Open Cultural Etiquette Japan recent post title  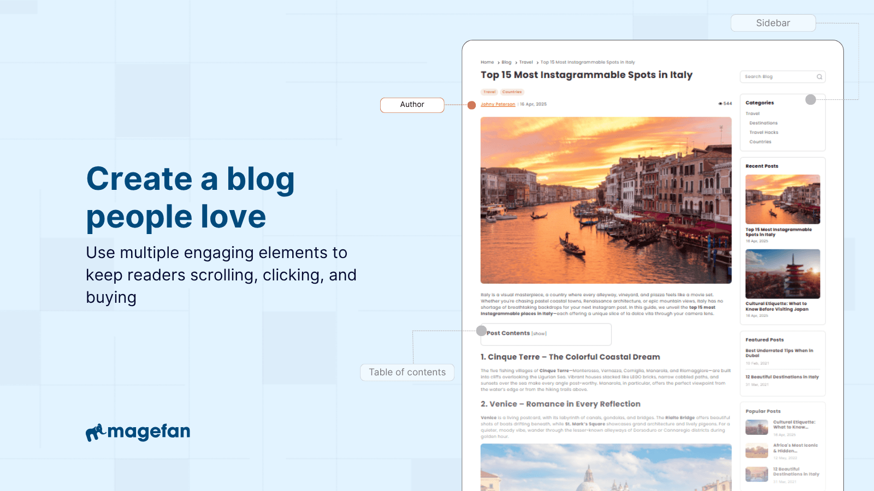pyautogui.click(x=777, y=307)
